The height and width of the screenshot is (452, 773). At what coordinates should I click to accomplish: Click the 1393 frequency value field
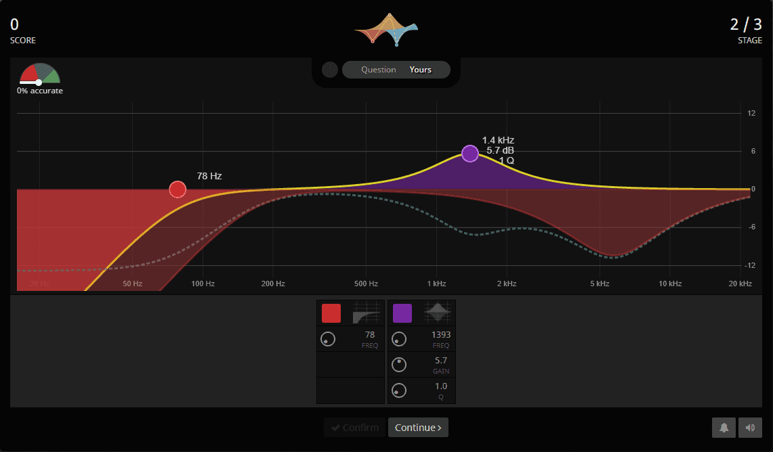pyautogui.click(x=440, y=335)
